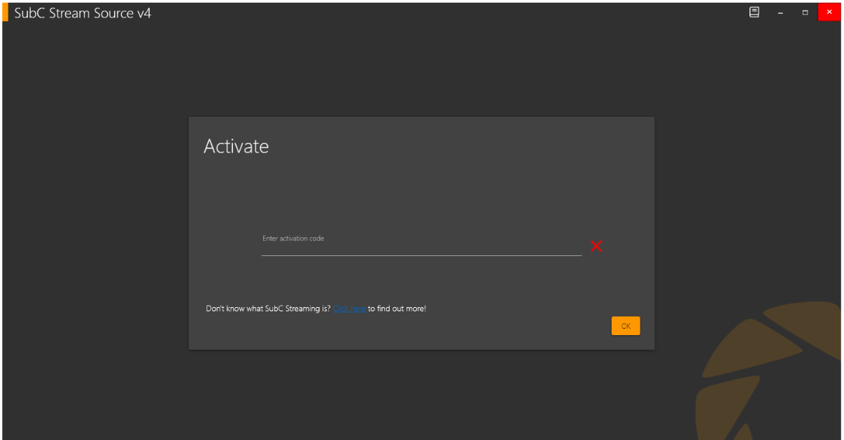The height and width of the screenshot is (440, 844).
Task: Click the "Activate" dialog heading
Action: coord(236,146)
